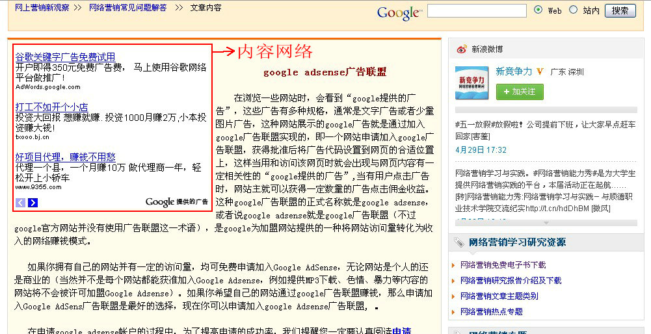Click the Weibo feed scroll-down arrow
Viewport: 651px width, 334px height.
(546, 223)
